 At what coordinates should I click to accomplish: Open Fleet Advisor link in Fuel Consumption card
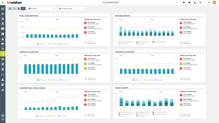point(91,44)
